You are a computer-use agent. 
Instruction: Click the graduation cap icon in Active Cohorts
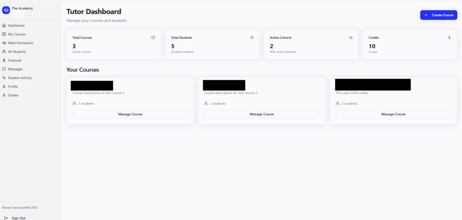[351, 38]
